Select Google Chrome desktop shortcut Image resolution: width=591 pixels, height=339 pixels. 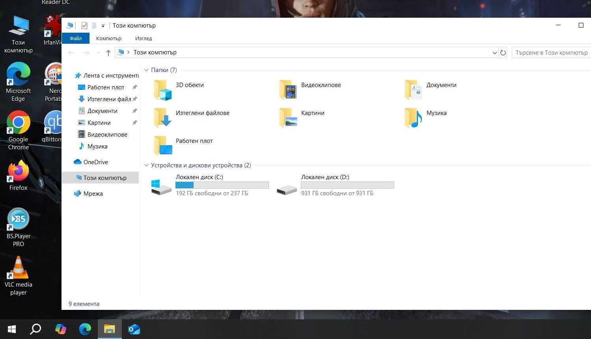tap(18, 131)
